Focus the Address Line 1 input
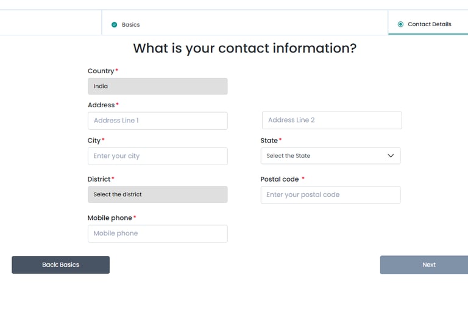 [157, 121]
